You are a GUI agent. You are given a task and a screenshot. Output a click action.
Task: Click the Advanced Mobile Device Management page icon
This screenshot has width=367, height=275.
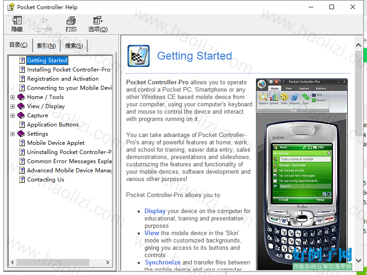click(22, 170)
